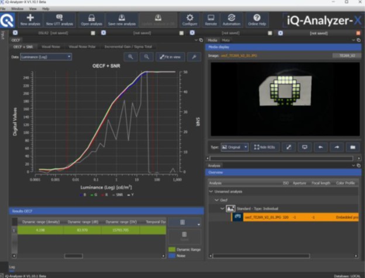Collapse the Unnamed analysis tree node
The width and height of the screenshot is (365, 278).
tap(211, 192)
